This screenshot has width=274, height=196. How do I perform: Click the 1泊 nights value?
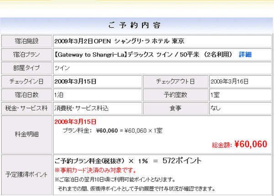click(x=59, y=95)
